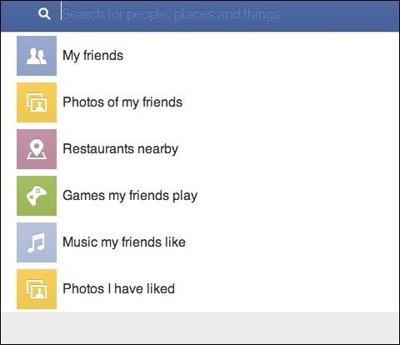Viewport: 400px width, 345px height.
Task: Click the yellow Photos I have liked icon
Action: [x=37, y=289]
